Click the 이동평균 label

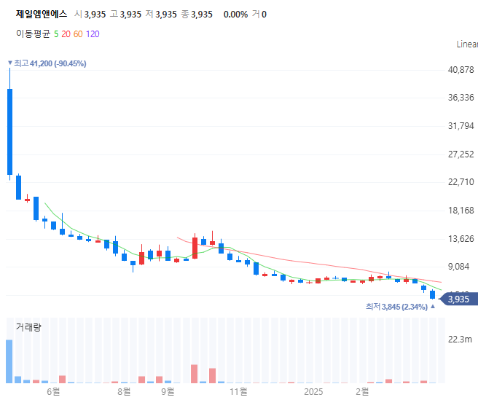tap(33, 34)
